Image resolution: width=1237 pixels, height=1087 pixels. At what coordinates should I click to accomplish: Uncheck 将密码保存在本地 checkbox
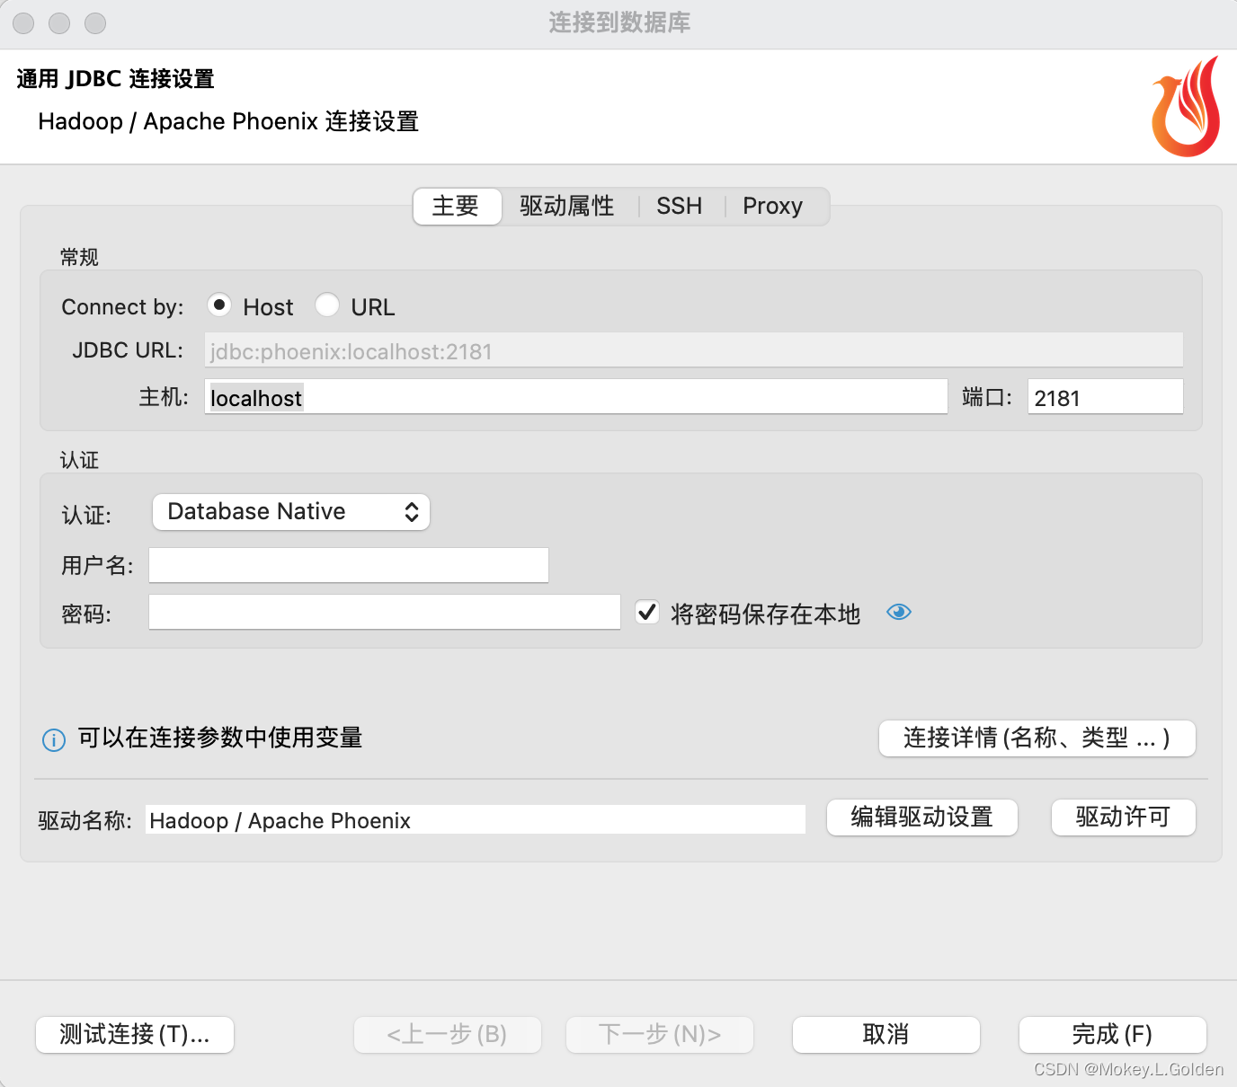click(x=647, y=612)
